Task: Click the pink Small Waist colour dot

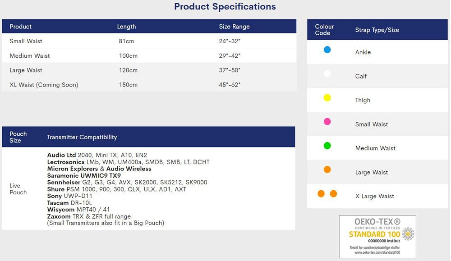Action: tap(327, 122)
